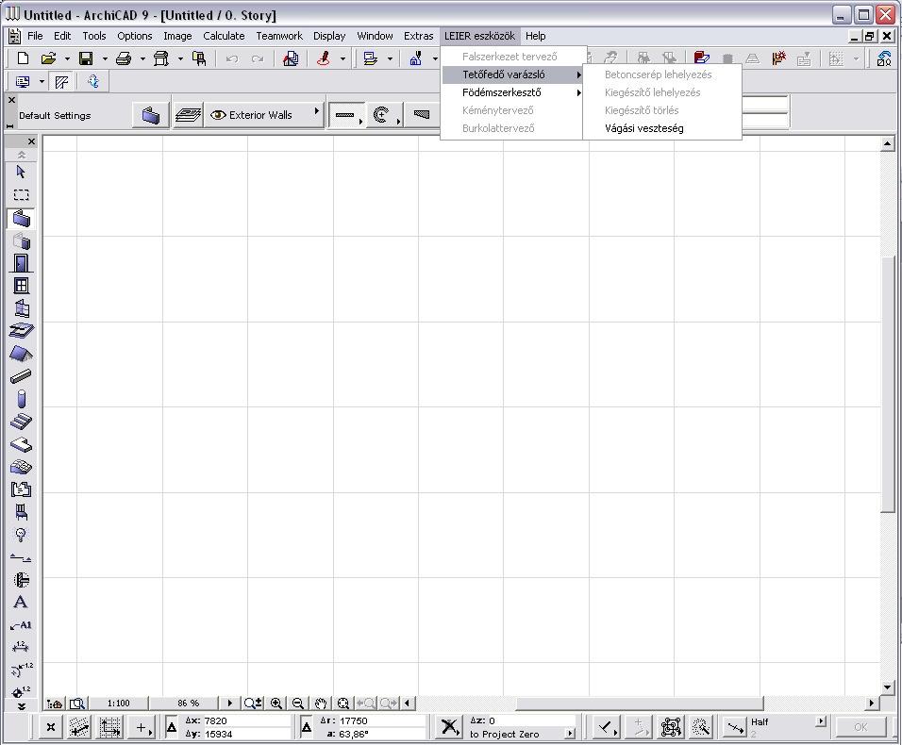Choose Vágási veszteség from the submenu
The height and width of the screenshot is (745, 902).
[x=662, y=129]
